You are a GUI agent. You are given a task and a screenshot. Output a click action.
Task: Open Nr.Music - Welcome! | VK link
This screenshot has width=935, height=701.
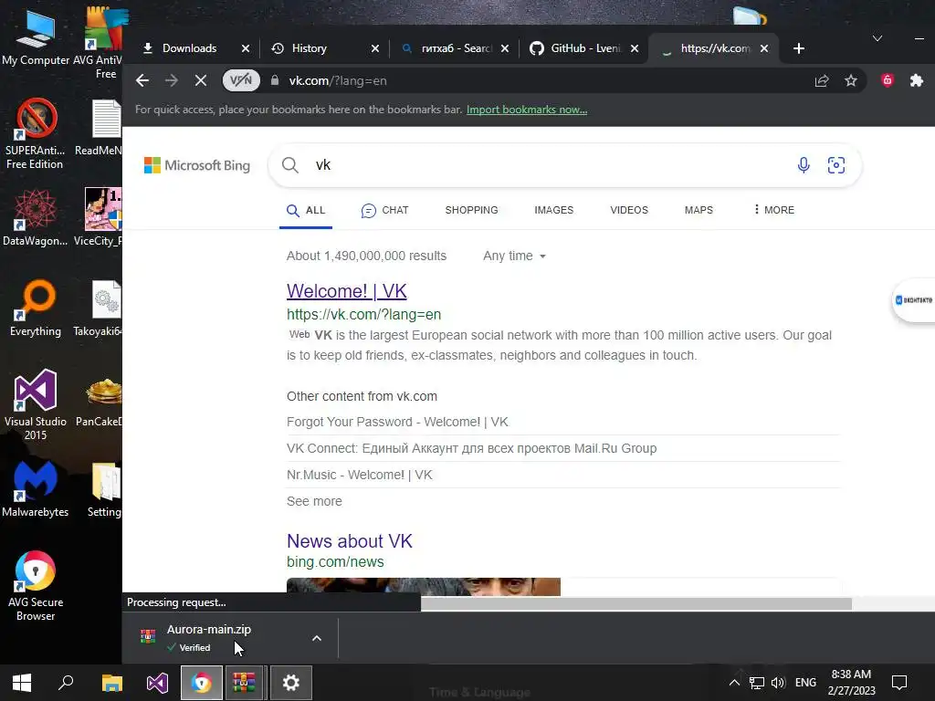360,475
